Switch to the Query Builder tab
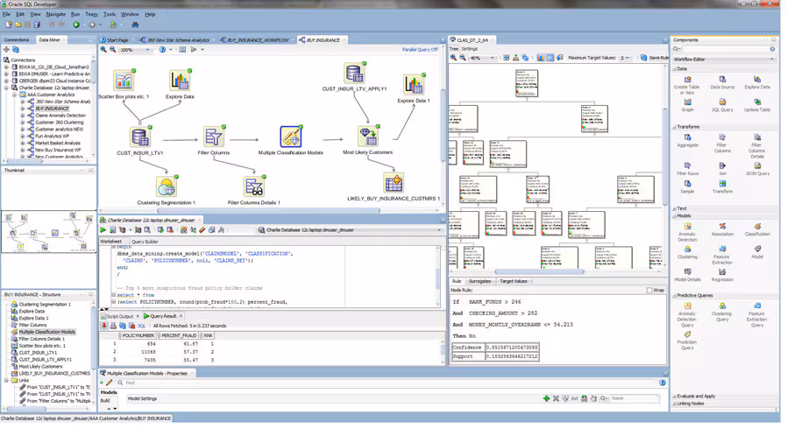The image size is (787, 429). pyautogui.click(x=145, y=242)
